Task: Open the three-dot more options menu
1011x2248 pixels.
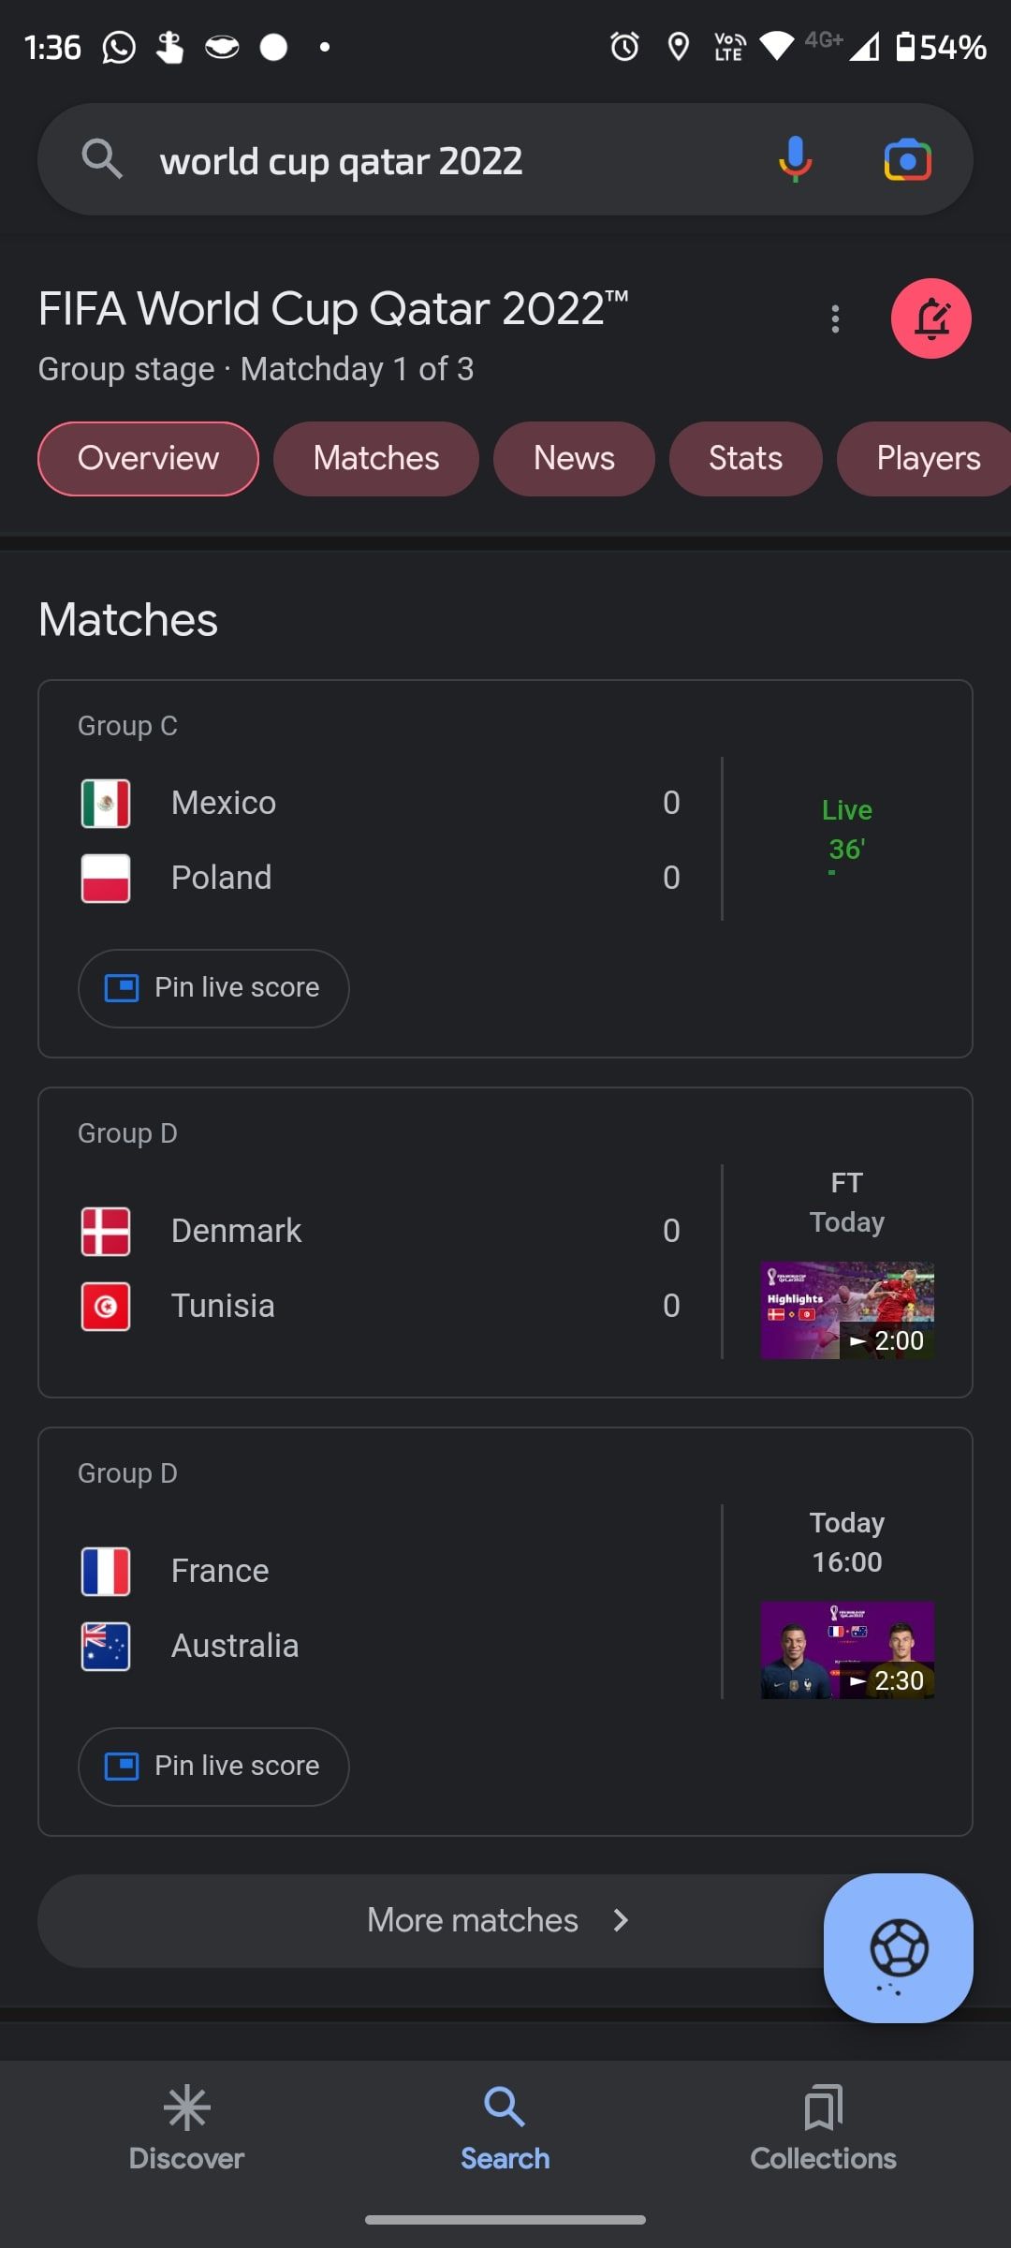Action: coord(835,319)
